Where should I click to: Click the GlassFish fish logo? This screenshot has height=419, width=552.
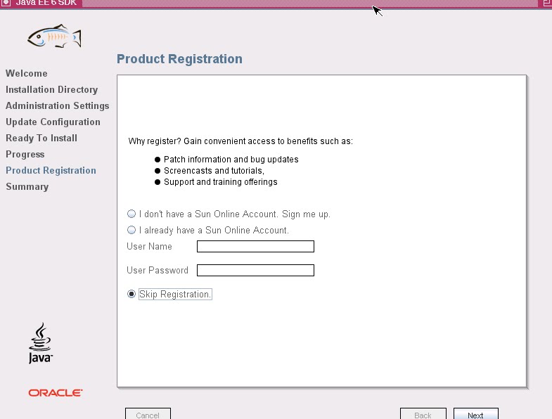pyautogui.click(x=55, y=37)
